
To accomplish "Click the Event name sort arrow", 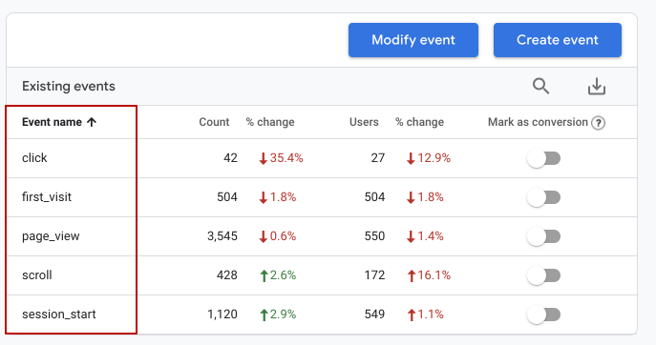I will pos(92,122).
